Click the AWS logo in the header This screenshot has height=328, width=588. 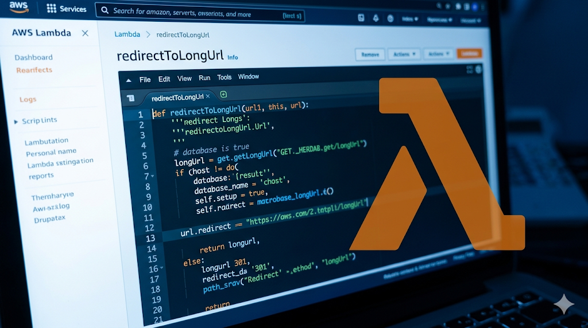click(19, 7)
